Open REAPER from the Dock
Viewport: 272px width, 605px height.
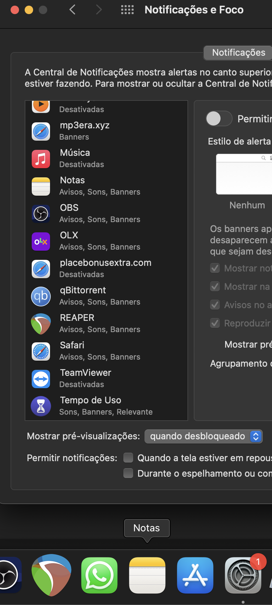tap(51, 575)
